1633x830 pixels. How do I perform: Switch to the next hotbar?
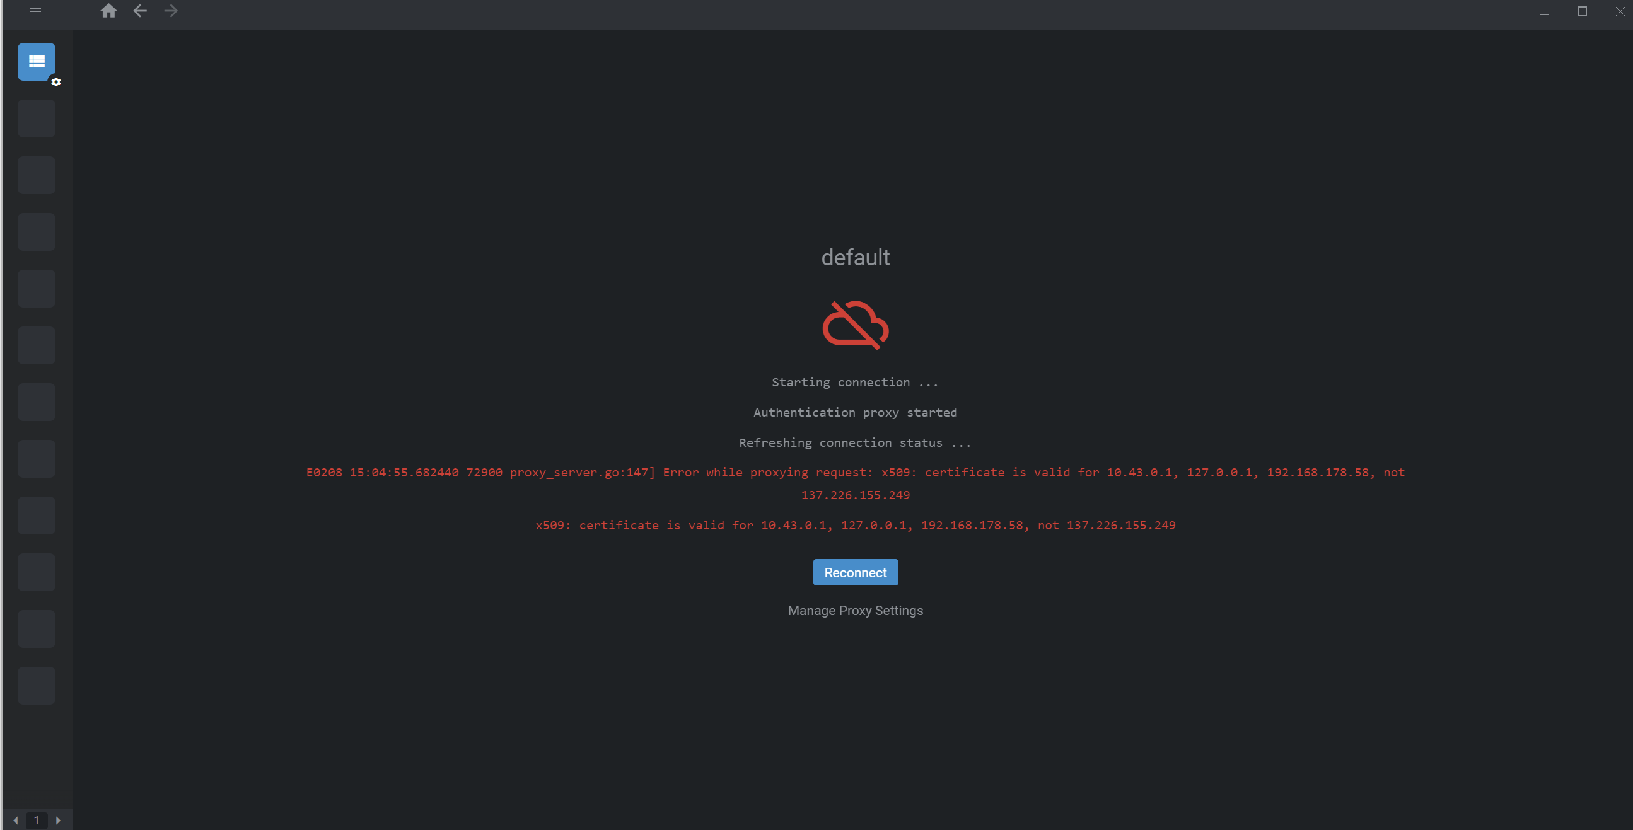pyautogui.click(x=58, y=821)
